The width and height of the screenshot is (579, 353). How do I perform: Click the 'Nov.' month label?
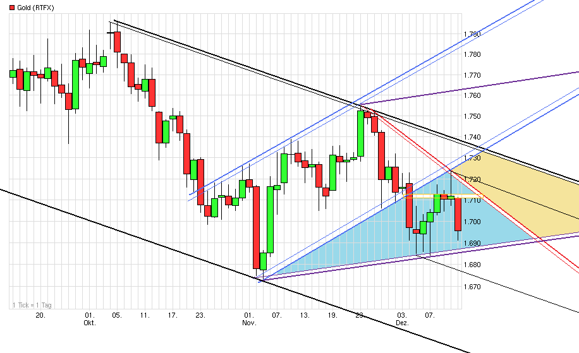coord(249,323)
